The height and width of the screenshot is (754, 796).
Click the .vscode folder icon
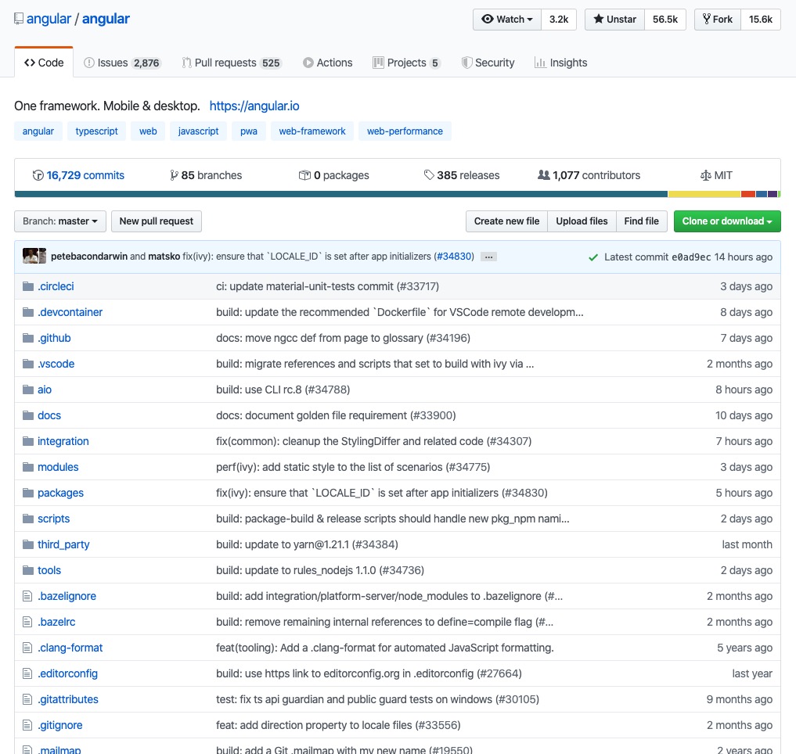tap(28, 364)
